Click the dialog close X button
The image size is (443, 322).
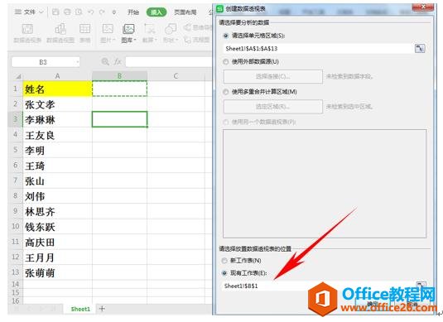423,7
